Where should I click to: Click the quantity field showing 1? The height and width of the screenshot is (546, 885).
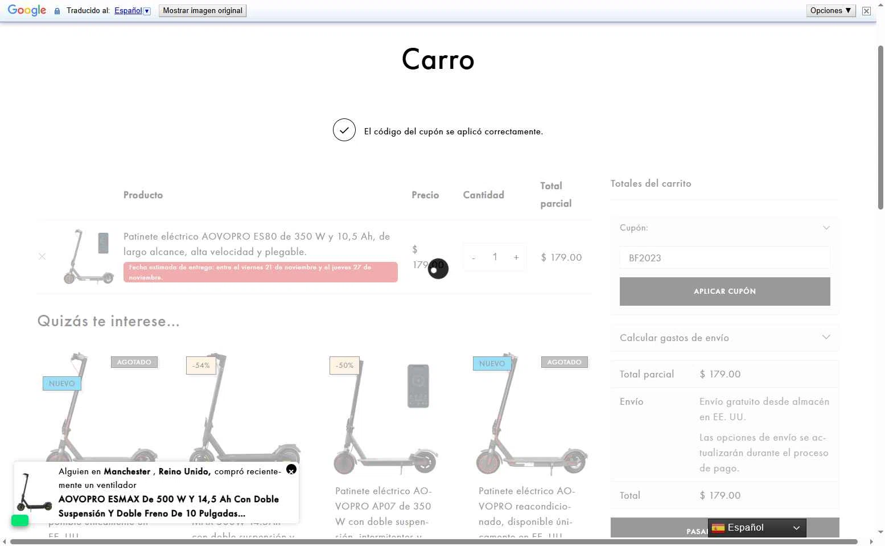click(x=495, y=257)
